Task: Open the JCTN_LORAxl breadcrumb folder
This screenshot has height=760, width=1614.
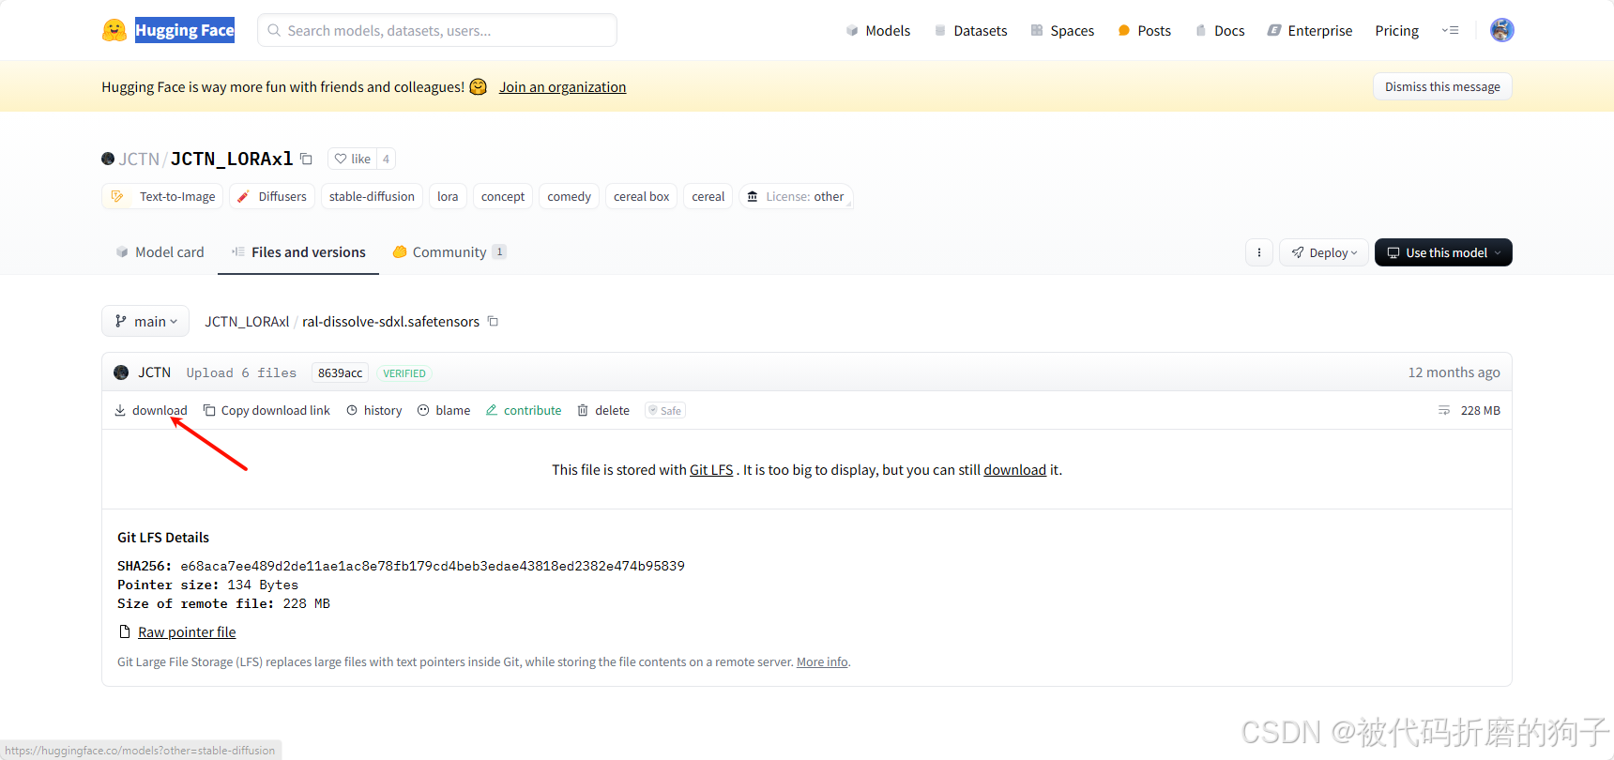Action: (247, 321)
